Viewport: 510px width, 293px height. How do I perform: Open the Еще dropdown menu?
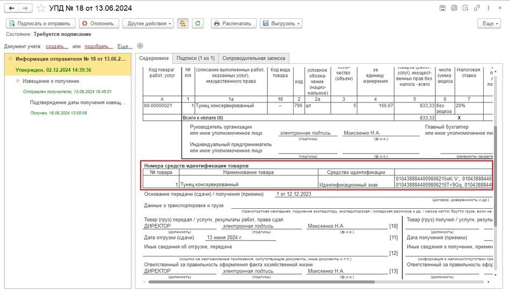click(489, 24)
